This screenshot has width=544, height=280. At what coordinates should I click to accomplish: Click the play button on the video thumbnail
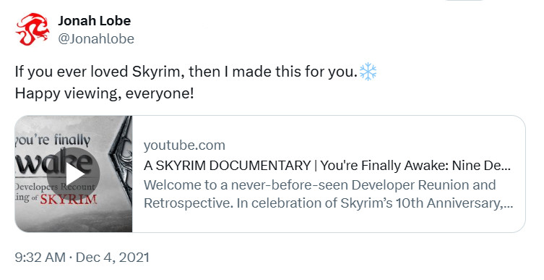pyautogui.click(x=74, y=174)
